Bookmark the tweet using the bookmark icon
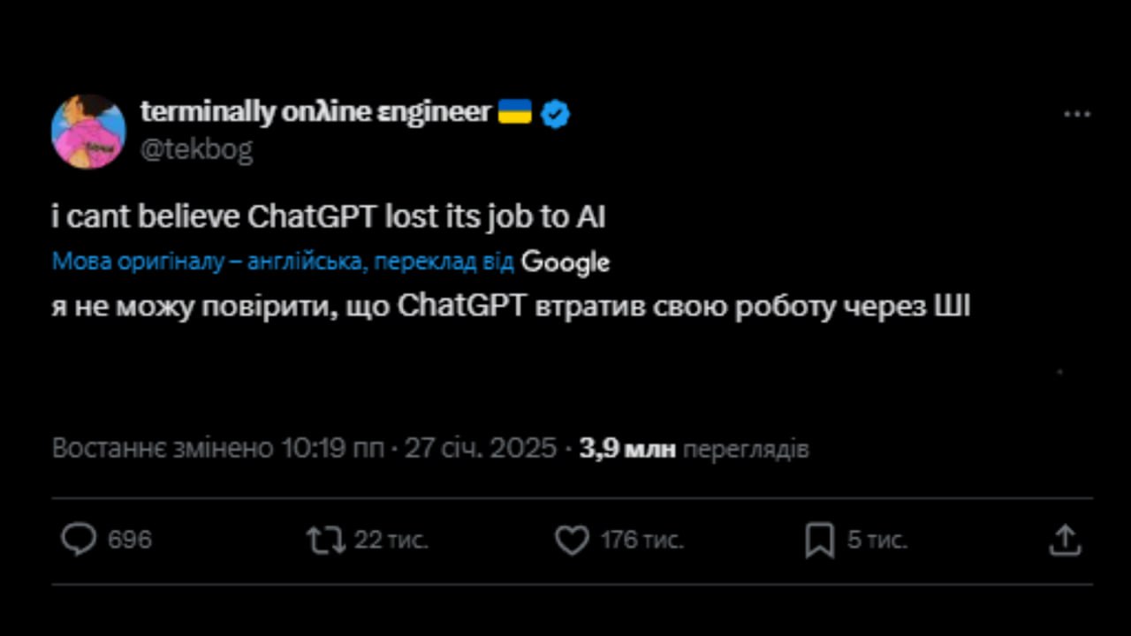 tap(819, 541)
